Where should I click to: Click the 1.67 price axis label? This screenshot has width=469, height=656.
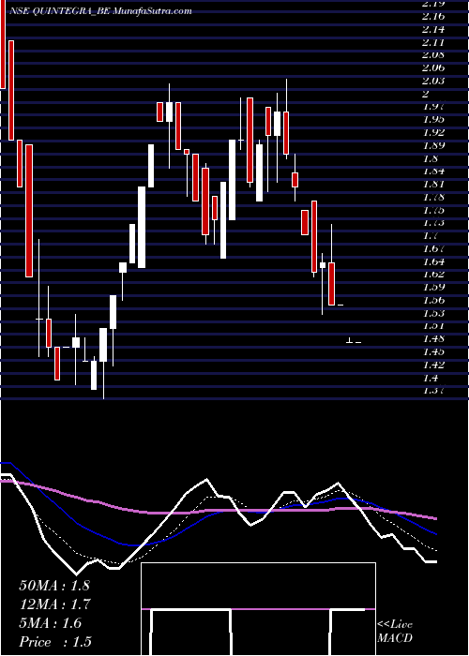pyautogui.click(x=433, y=248)
